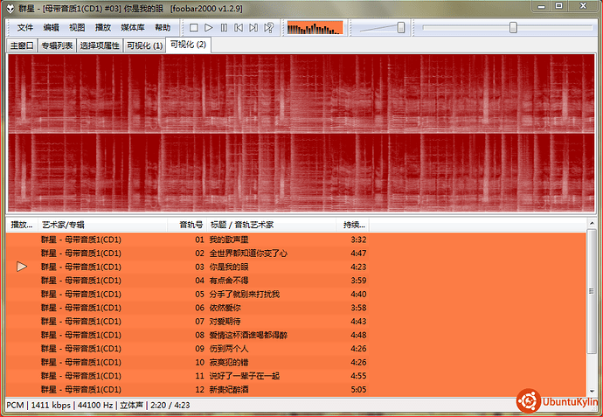Adjust the volume slider handle
The width and height of the screenshot is (603, 417).
(x=401, y=28)
